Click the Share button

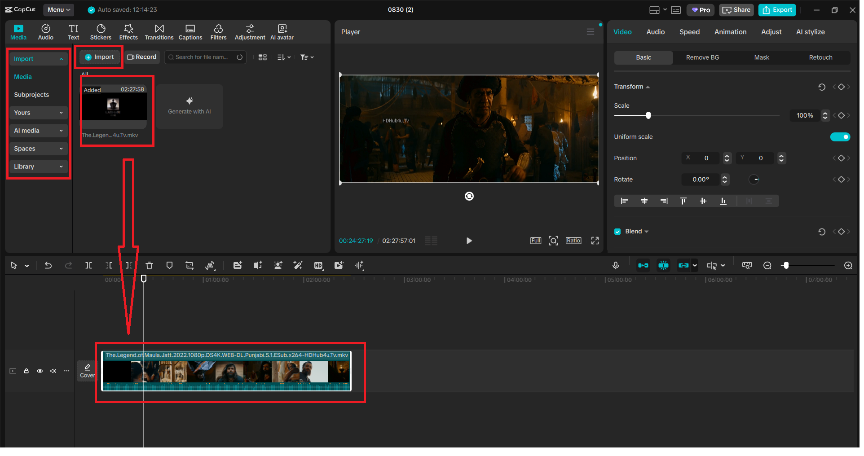coord(736,10)
